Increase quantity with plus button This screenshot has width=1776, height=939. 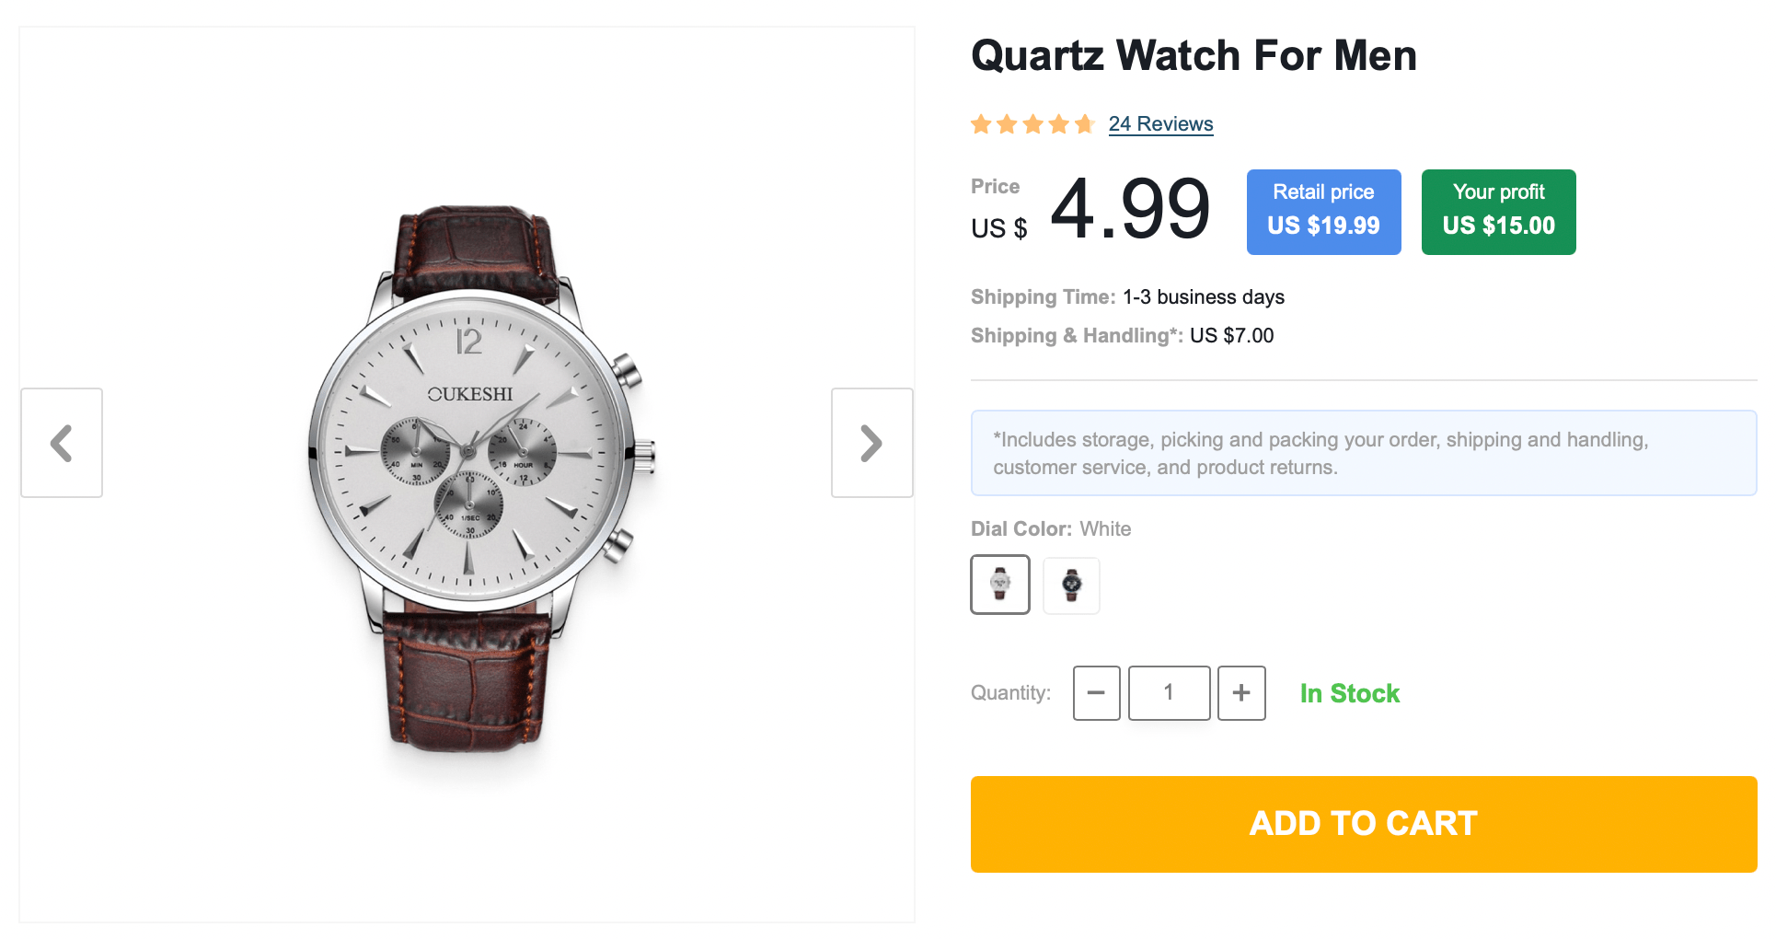pos(1241,693)
